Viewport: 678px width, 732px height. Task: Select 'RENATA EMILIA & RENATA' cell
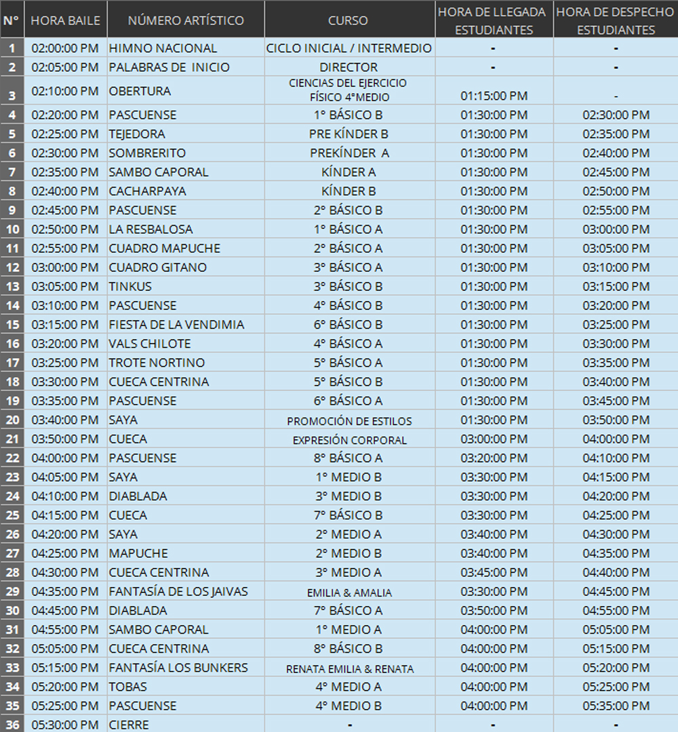[350, 667]
